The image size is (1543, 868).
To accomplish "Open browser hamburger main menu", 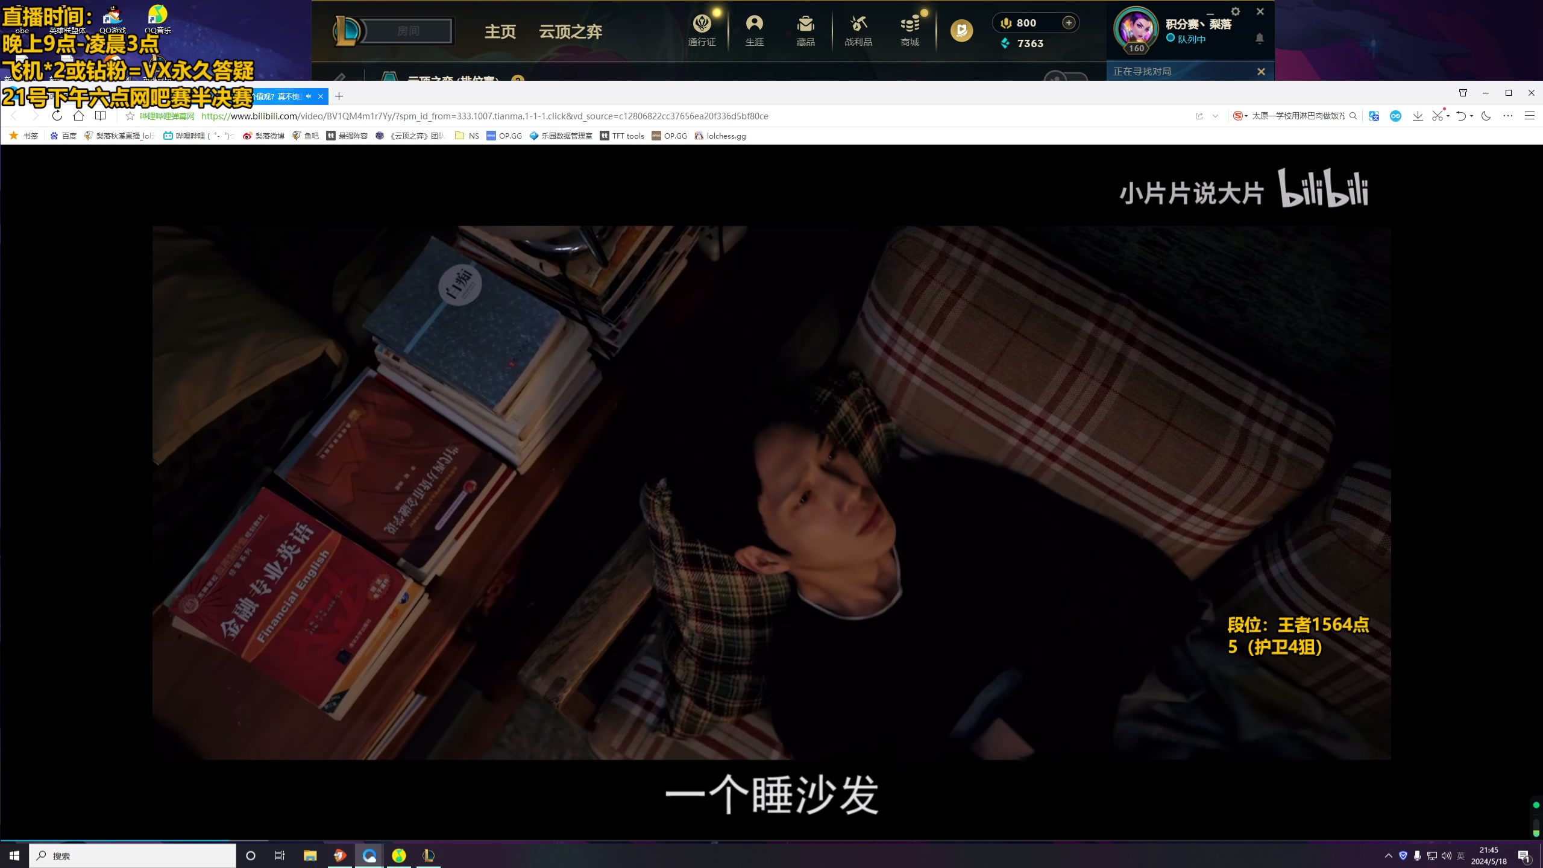I will (1530, 116).
